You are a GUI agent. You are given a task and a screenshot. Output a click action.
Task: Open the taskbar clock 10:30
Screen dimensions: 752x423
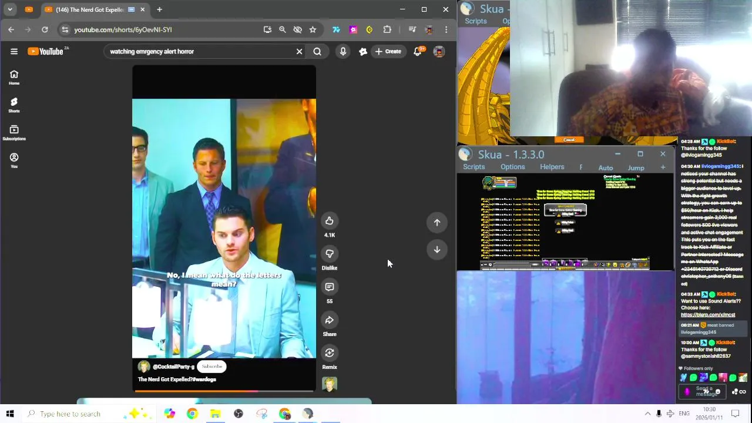710,413
